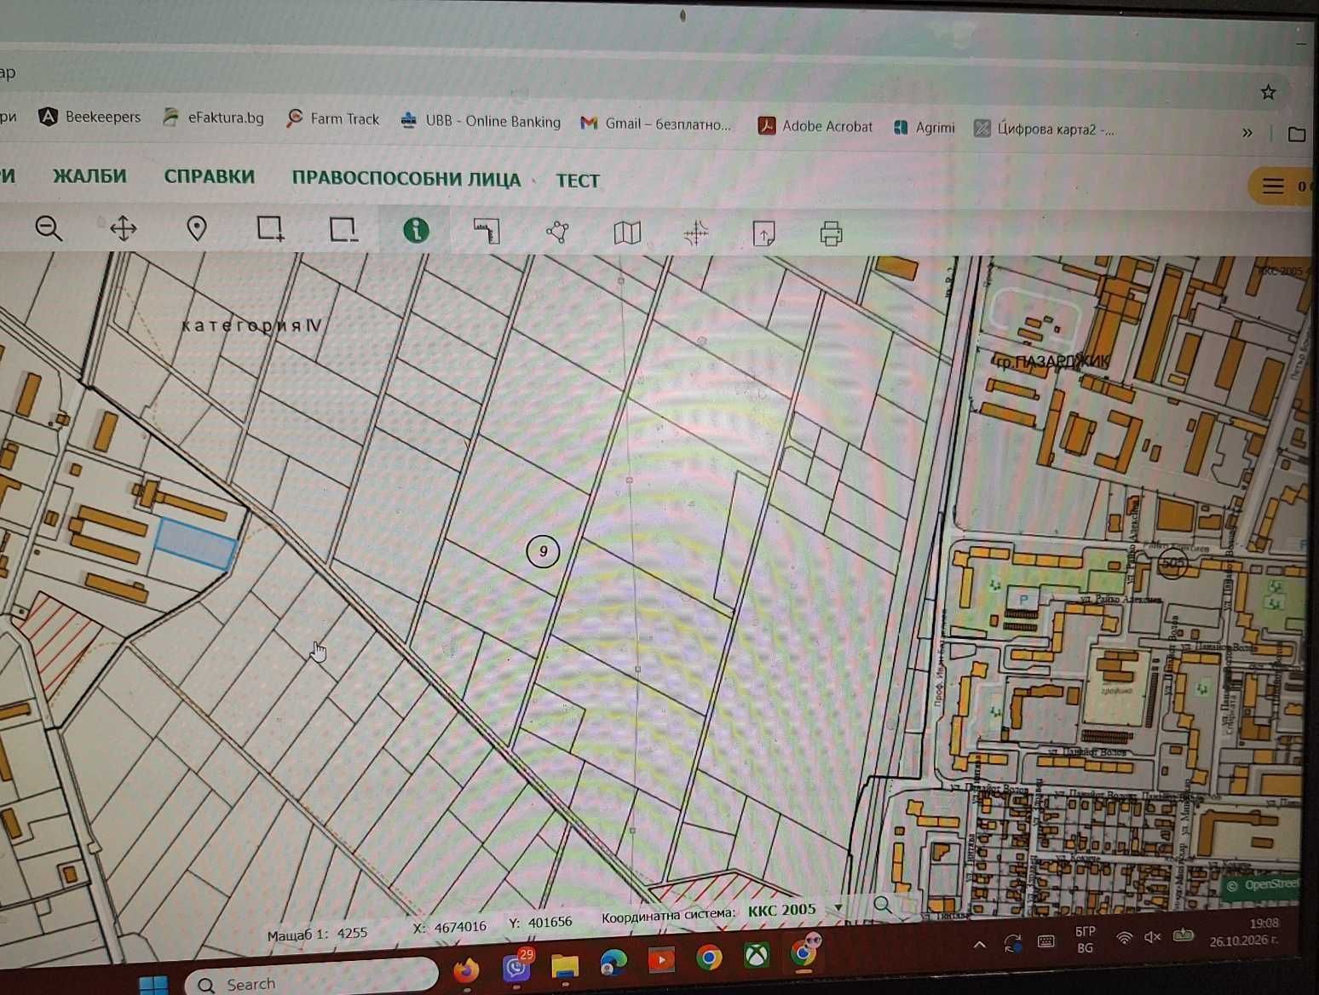Open the СПРАВКИ menu
Screen dimensions: 1319x995
(x=210, y=177)
